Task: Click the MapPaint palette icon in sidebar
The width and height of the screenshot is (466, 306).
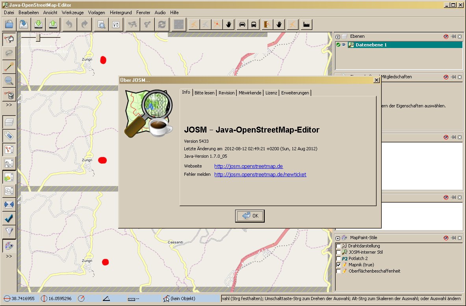Action: point(9,246)
